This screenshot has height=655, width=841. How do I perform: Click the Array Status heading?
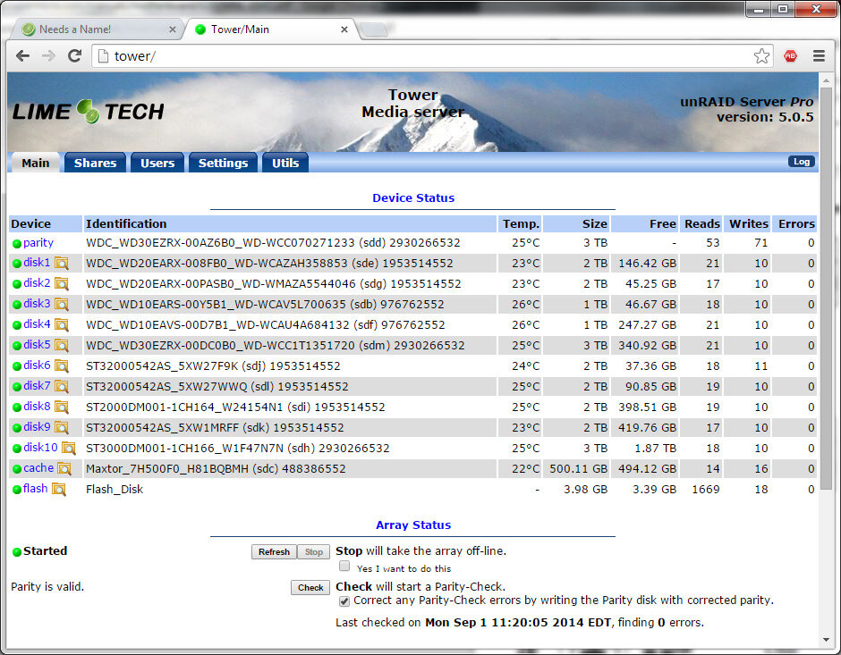pyautogui.click(x=413, y=525)
